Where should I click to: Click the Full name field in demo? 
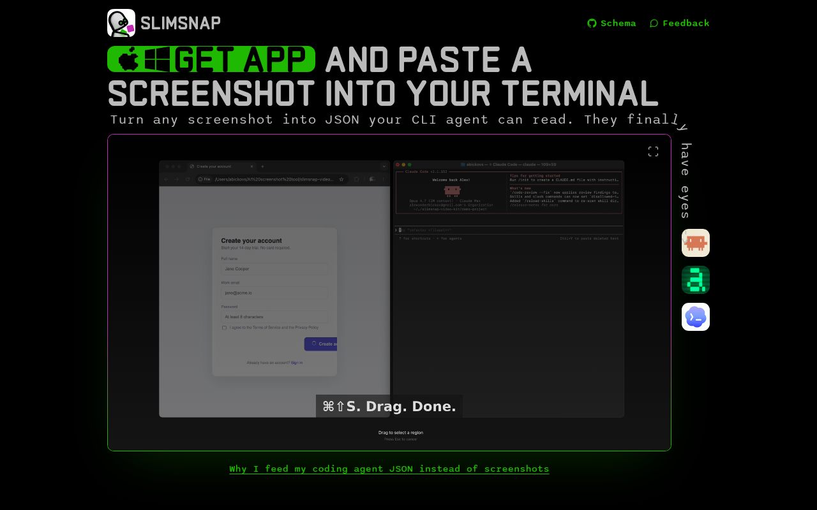tap(274, 269)
